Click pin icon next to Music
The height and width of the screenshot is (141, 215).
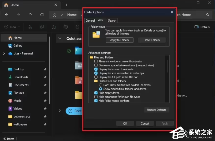point(45,101)
